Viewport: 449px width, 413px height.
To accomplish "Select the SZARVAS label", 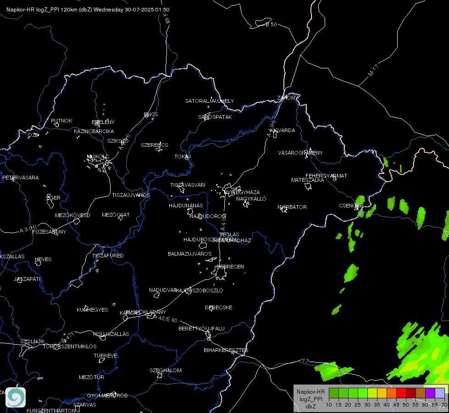I will tap(84, 405).
